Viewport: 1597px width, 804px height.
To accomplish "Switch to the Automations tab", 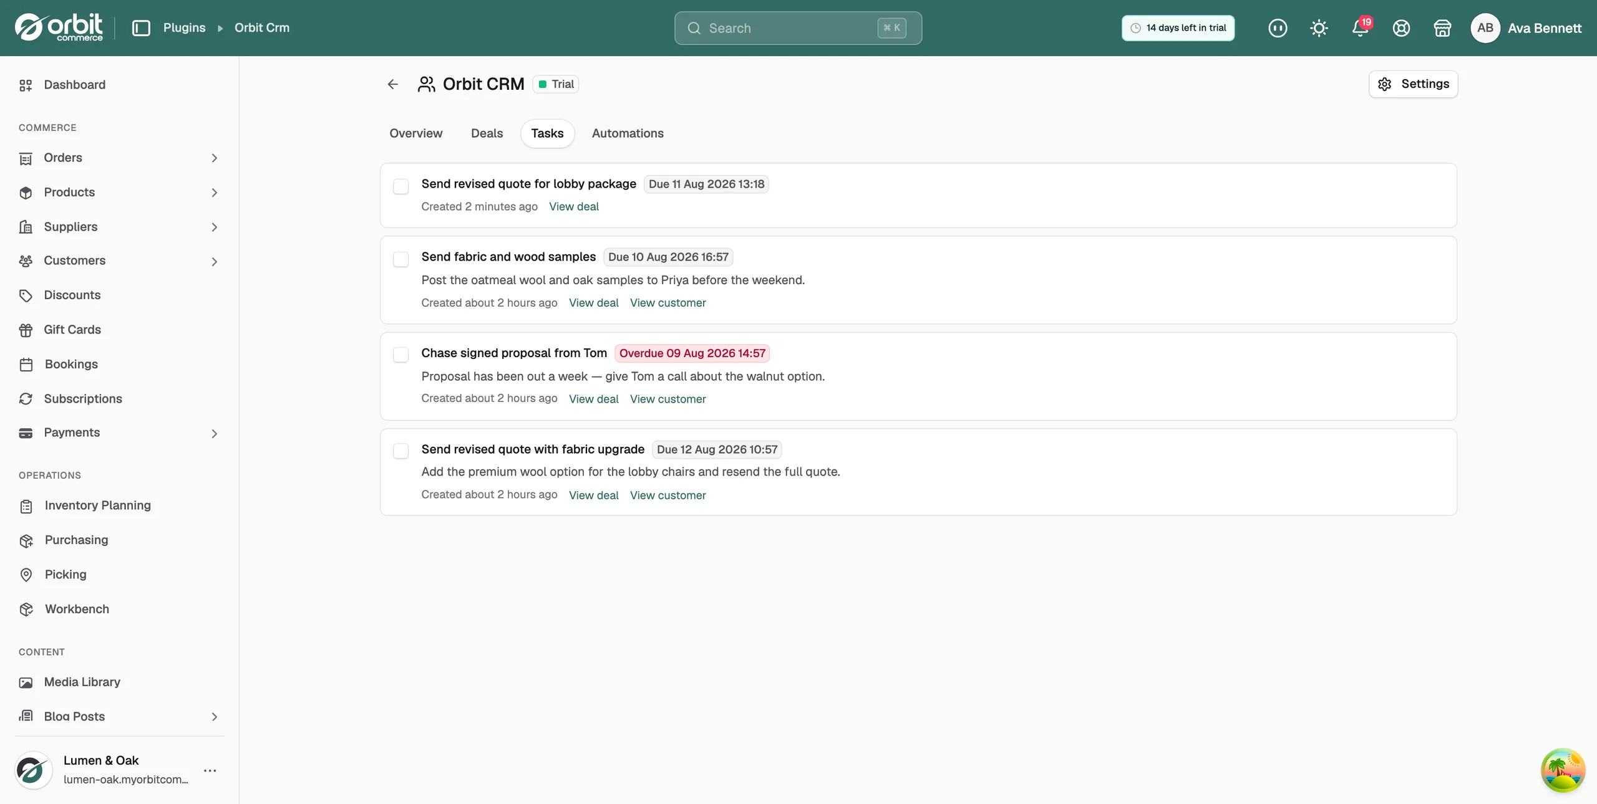I will [628, 133].
